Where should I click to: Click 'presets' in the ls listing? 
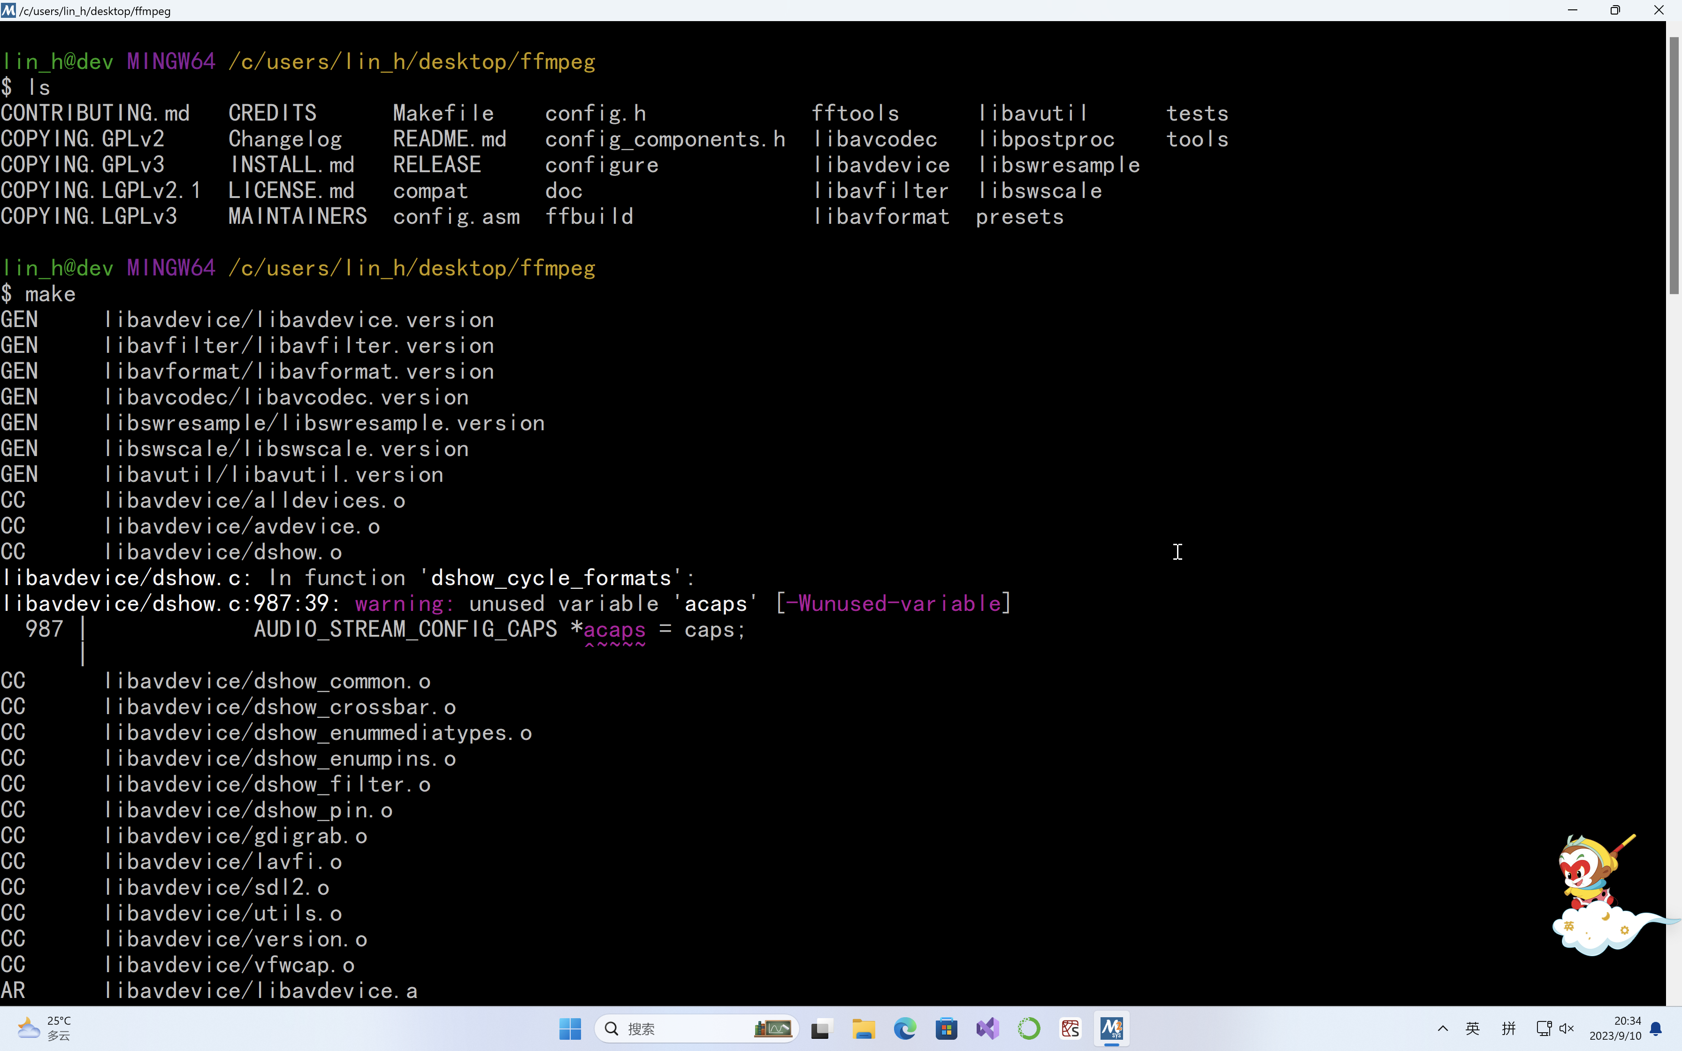point(1020,217)
